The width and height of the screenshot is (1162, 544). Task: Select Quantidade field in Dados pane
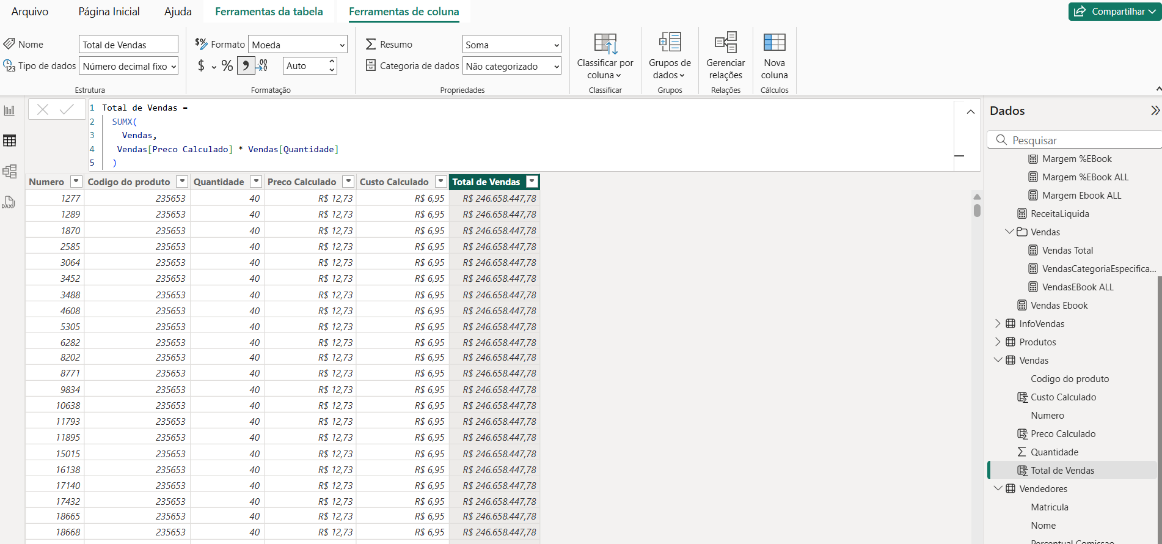[1054, 452]
